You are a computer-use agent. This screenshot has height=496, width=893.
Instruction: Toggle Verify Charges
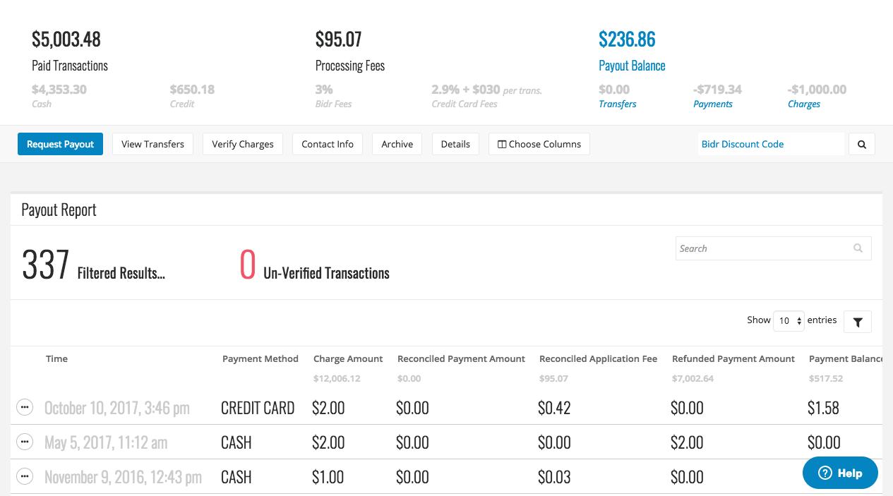click(242, 144)
